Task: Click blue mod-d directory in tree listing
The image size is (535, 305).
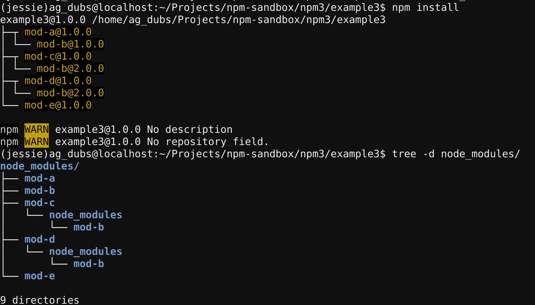Action: pyautogui.click(x=40, y=239)
